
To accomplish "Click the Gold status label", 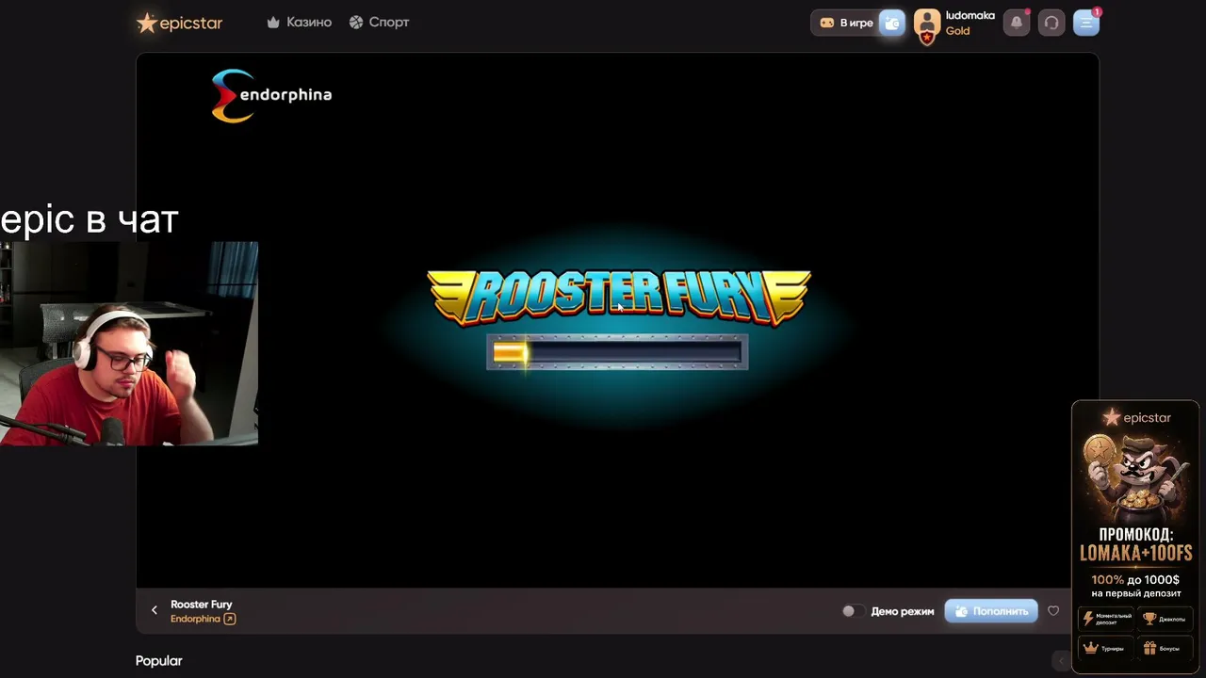I will [958, 31].
